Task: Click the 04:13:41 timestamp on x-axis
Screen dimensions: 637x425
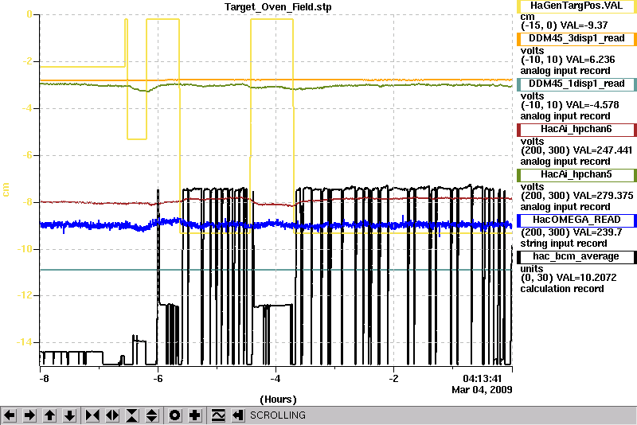Action: pyautogui.click(x=483, y=379)
